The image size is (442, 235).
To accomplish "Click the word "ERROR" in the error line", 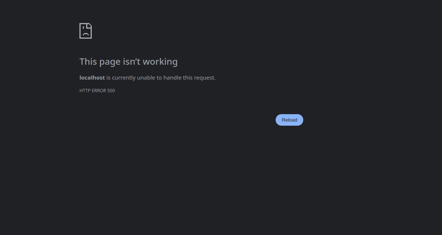I will coord(99,90).
